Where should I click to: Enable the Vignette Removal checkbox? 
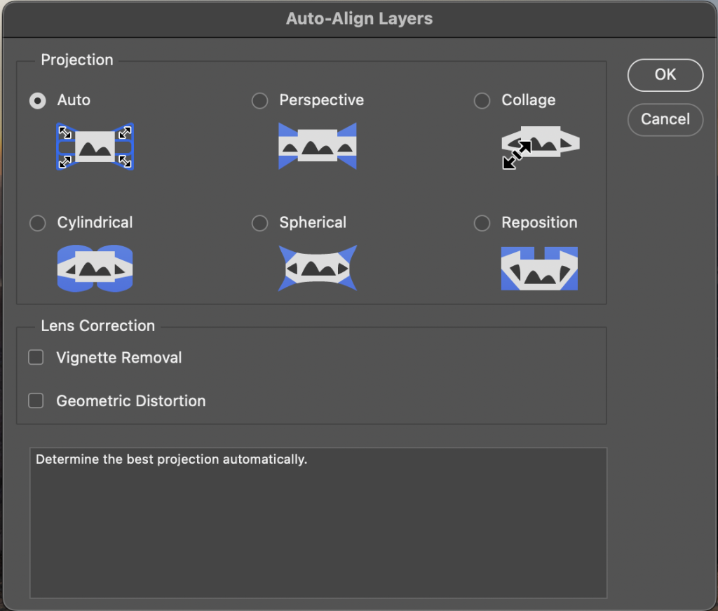coord(36,358)
